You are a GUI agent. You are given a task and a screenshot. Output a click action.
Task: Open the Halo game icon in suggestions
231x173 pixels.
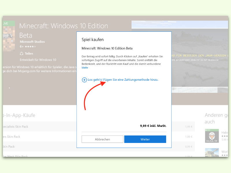pyautogui.click(x=212, y=136)
